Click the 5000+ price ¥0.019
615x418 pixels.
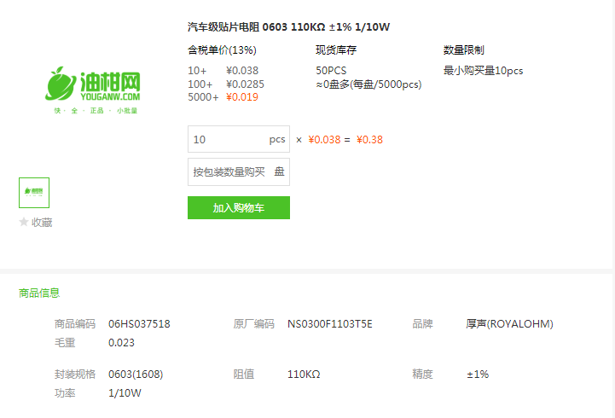point(242,97)
